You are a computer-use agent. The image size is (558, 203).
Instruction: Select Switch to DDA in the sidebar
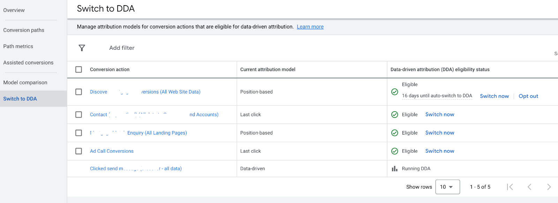pyautogui.click(x=33, y=99)
